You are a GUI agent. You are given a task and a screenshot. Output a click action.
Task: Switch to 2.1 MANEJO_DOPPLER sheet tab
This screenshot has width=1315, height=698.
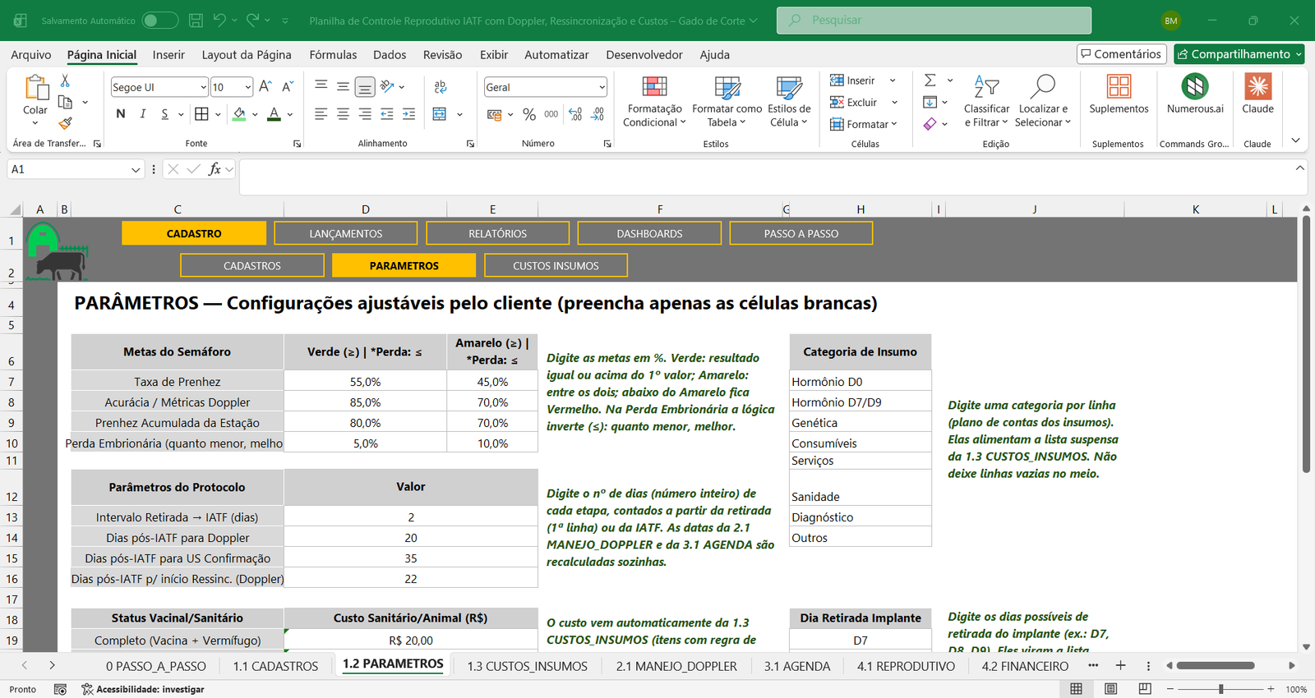pyautogui.click(x=676, y=666)
